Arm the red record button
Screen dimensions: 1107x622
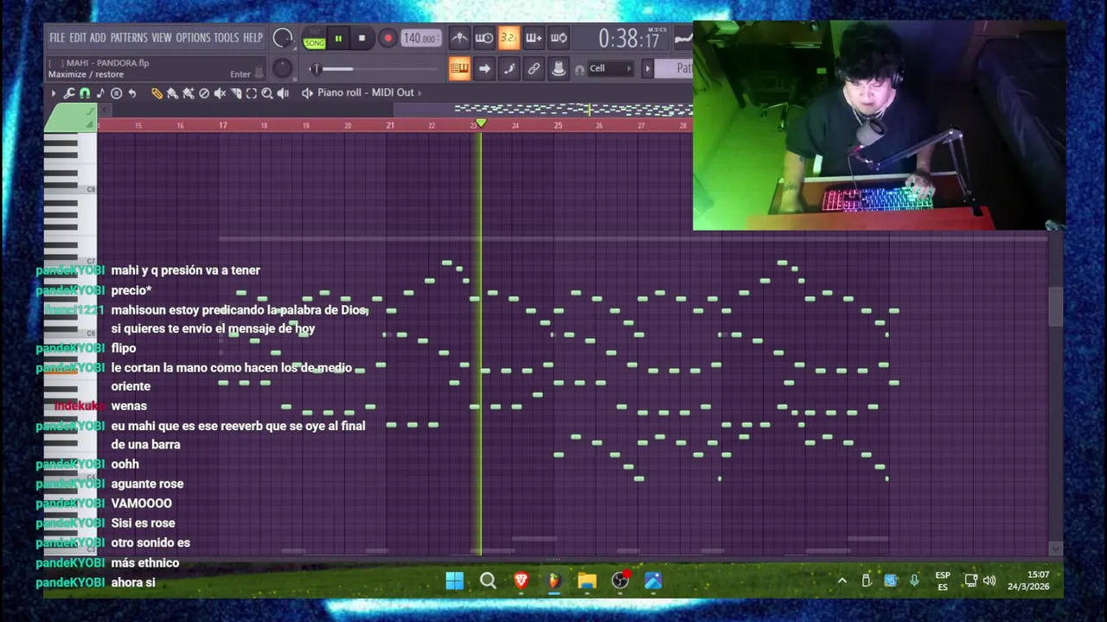pyautogui.click(x=388, y=38)
